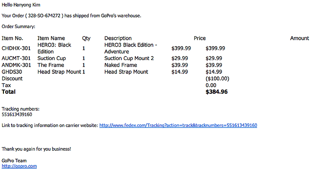Select item number CHDHX-301
This screenshot has width=311, height=177.
pos(16,48)
